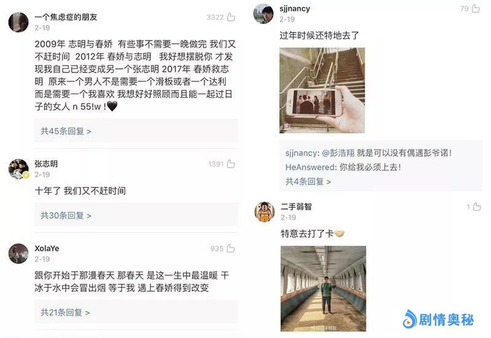Image resolution: width=491 pixels, height=338 pixels.
Task: Open XolaYe's profile avatar
Action: coord(18,254)
